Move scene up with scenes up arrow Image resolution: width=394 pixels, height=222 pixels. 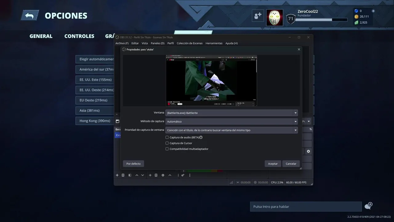137,175
